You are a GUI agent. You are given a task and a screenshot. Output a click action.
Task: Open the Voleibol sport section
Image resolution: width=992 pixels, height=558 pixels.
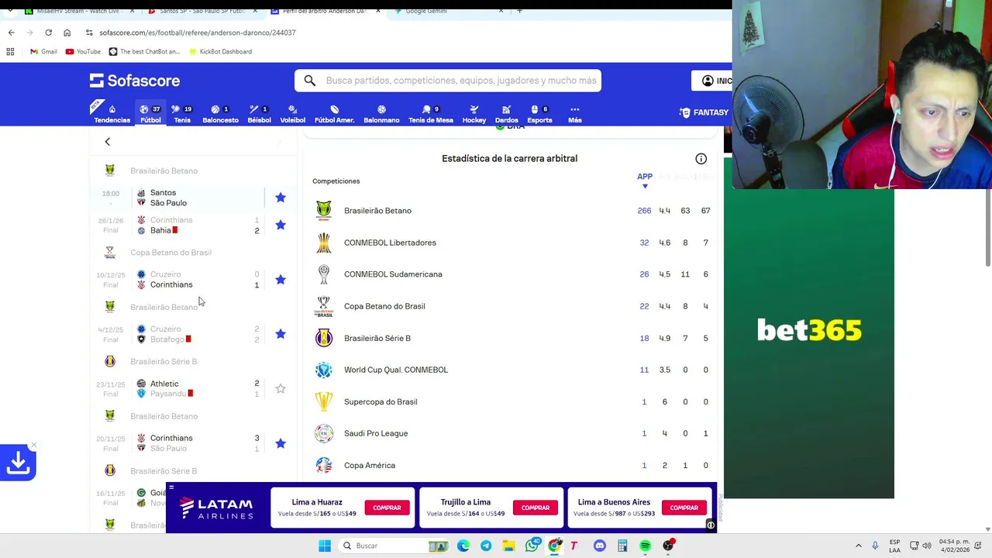(292, 113)
